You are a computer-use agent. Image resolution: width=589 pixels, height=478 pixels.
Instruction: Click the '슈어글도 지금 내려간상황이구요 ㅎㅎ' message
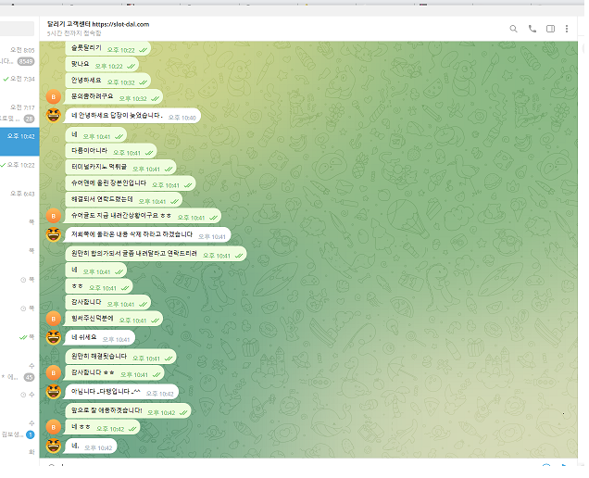click(x=144, y=216)
